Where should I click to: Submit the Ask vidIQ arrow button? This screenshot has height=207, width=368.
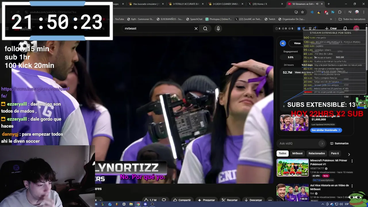322,143
